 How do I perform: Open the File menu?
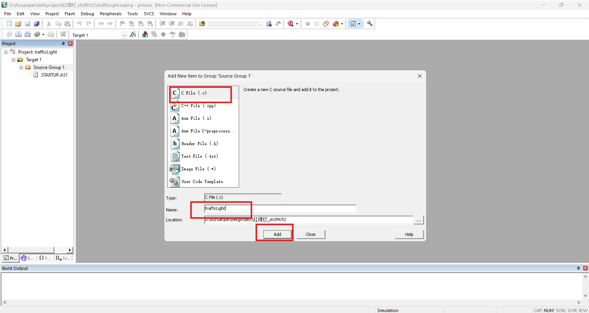tap(7, 14)
